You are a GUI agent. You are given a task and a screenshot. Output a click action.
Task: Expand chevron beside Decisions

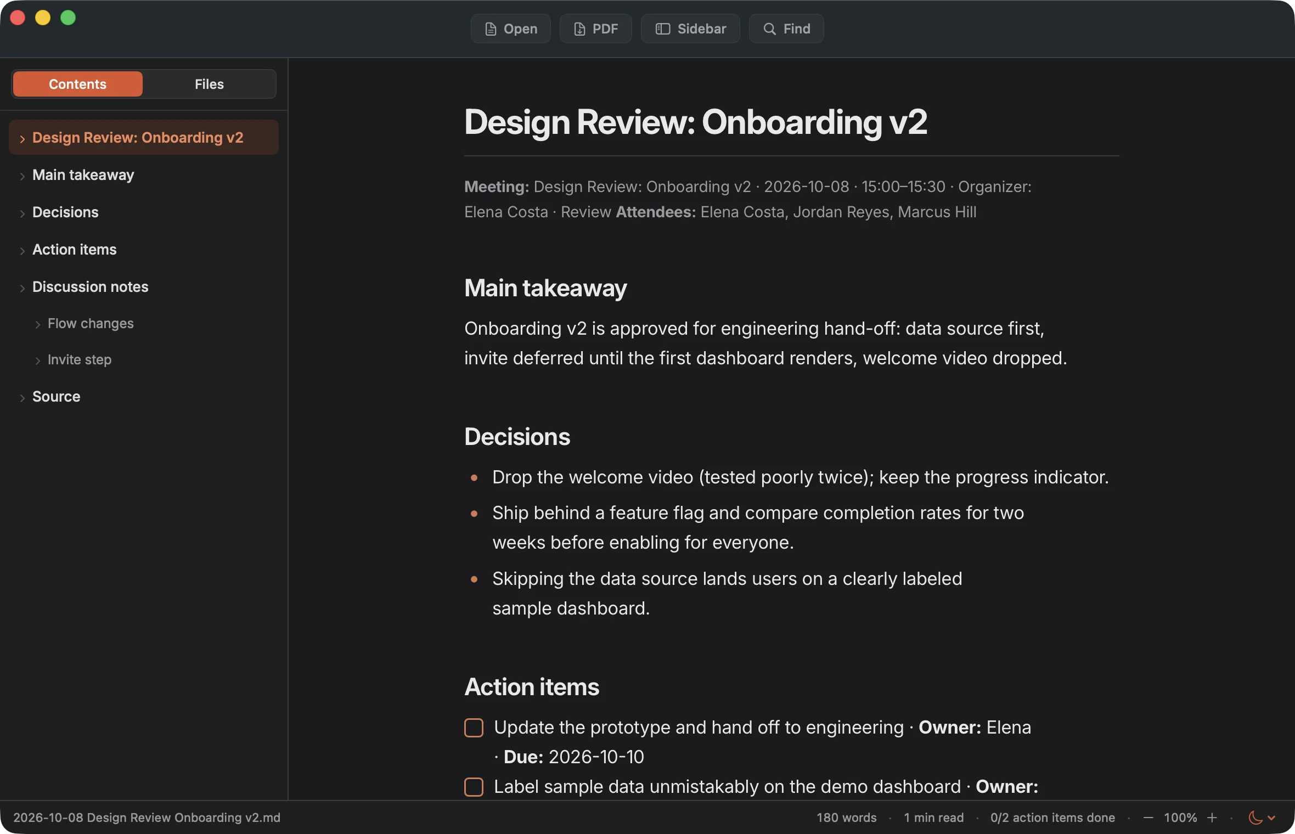(x=22, y=213)
